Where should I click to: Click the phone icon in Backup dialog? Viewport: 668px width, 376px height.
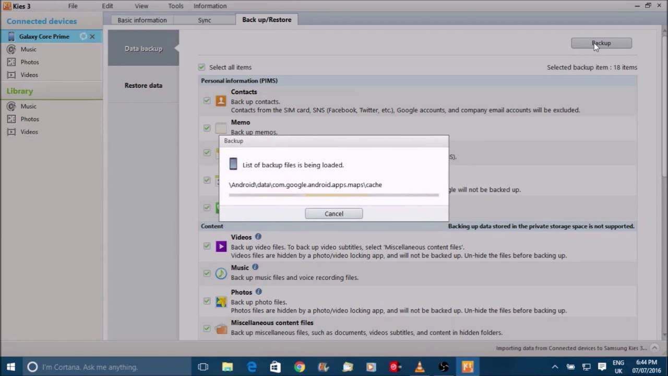[233, 164]
